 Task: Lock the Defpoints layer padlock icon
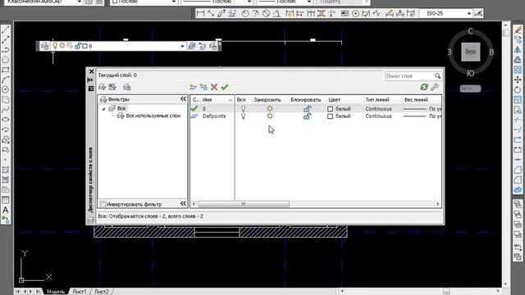click(x=307, y=116)
